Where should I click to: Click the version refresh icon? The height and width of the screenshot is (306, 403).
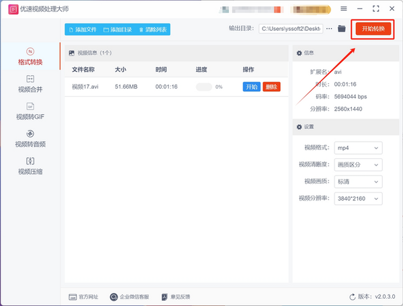[x=353, y=297]
